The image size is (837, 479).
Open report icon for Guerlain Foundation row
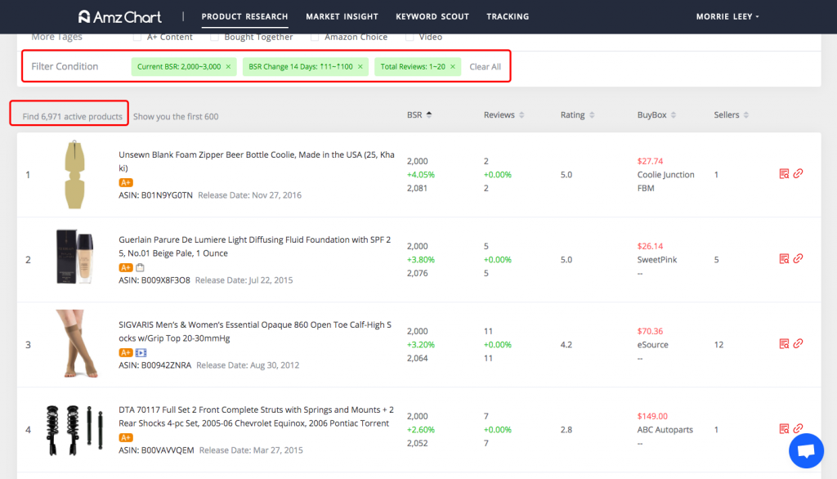click(784, 258)
